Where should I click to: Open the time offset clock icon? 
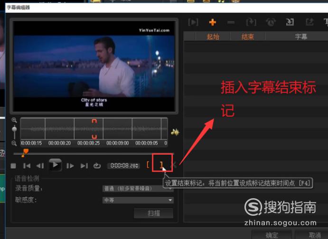click(271, 22)
